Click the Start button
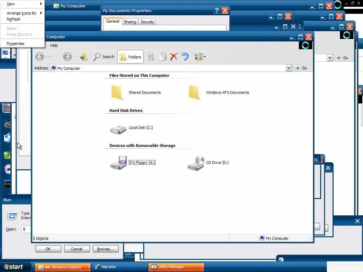The height and width of the screenshot is (272, 363). coord(14,267)
